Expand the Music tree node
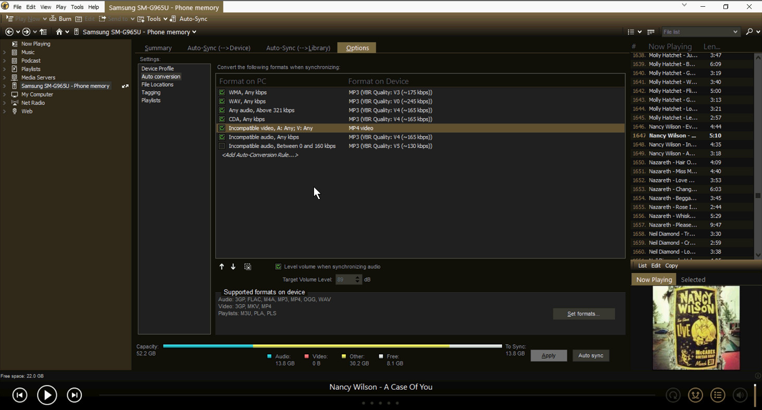762x410 pixels. 5,52
